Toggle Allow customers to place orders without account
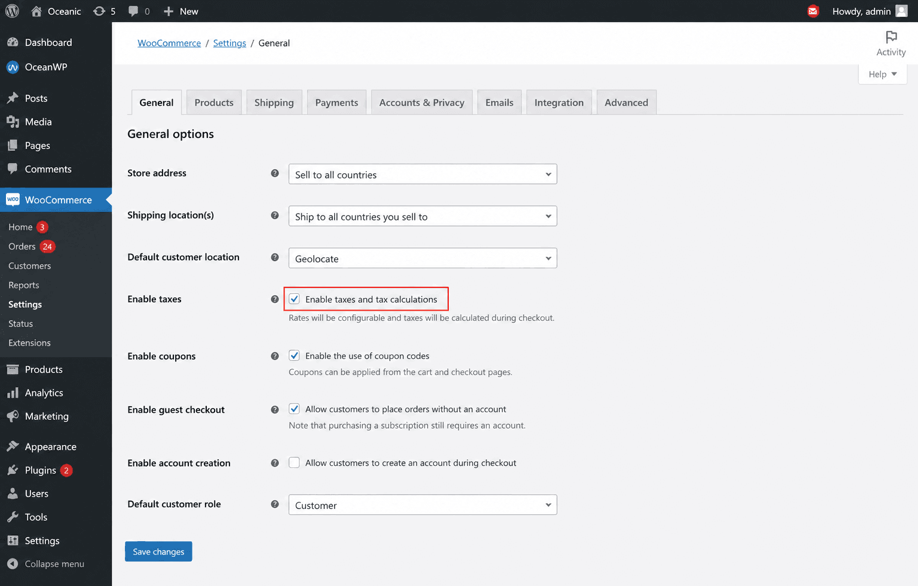918x586 pixels. 294,409
